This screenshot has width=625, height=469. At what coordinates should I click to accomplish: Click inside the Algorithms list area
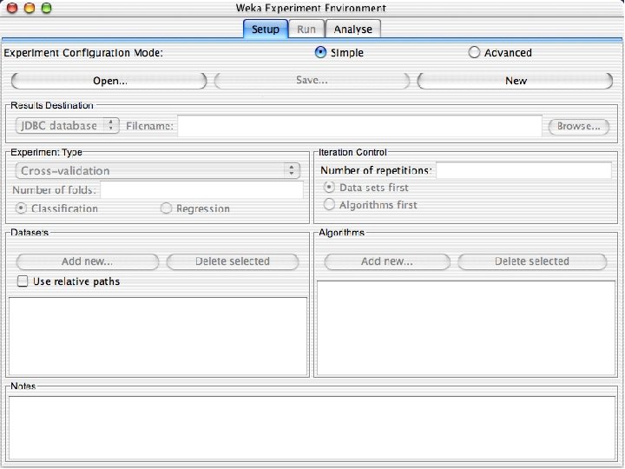[x=466, y=328]
